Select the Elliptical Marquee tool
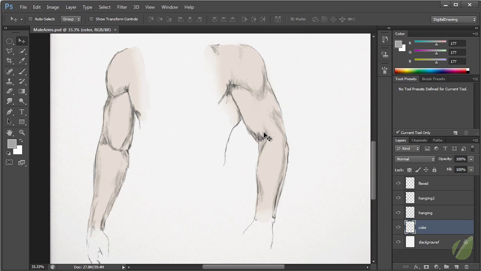 [x=9, y=41]
